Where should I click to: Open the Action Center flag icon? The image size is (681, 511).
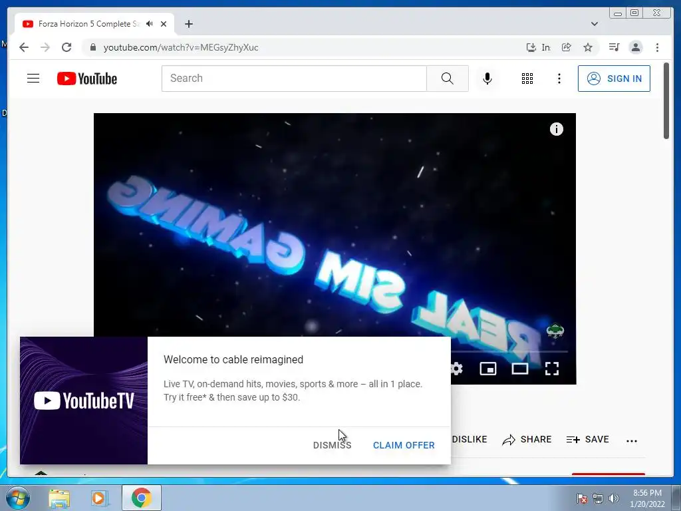(x=582, y=498)
